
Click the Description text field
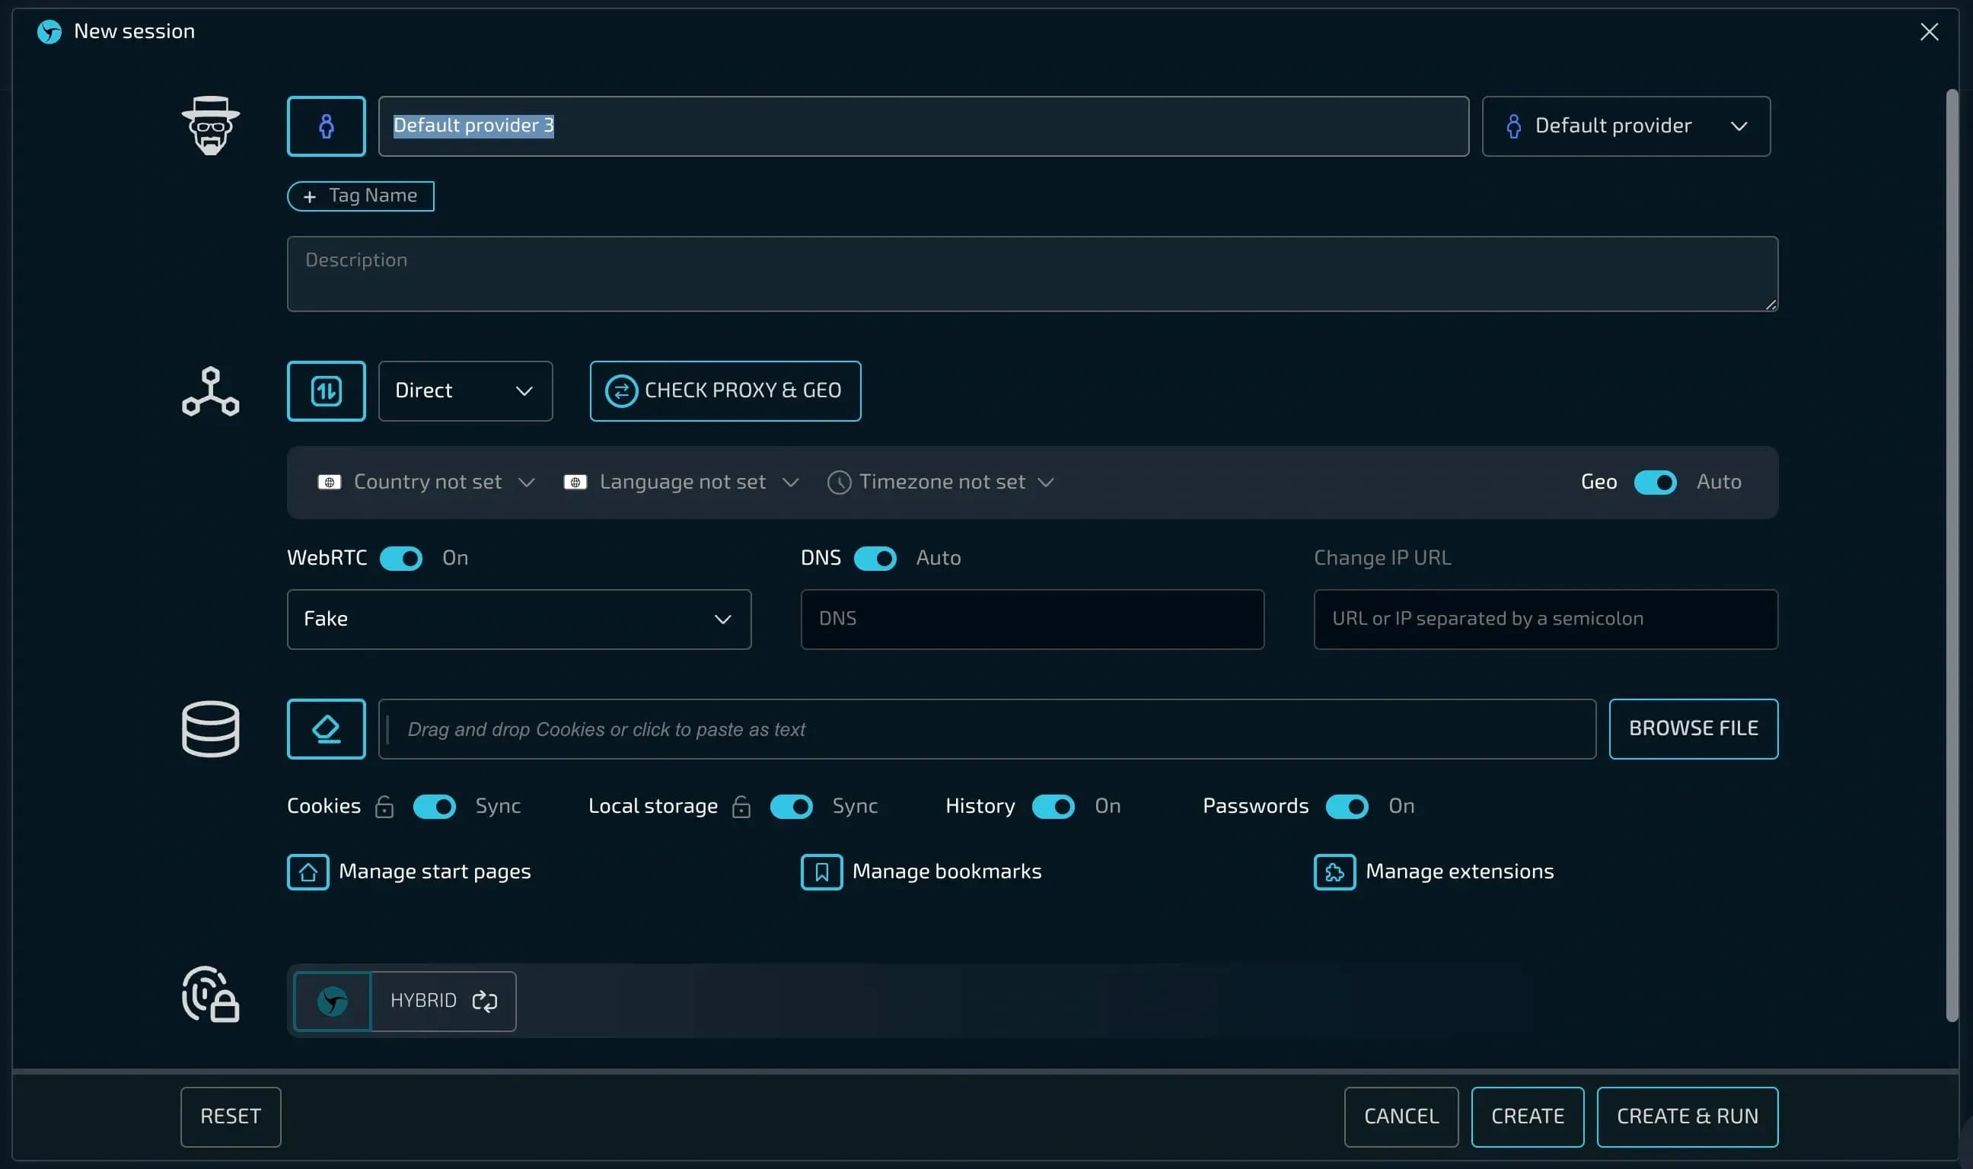[x=1031, y=274]
